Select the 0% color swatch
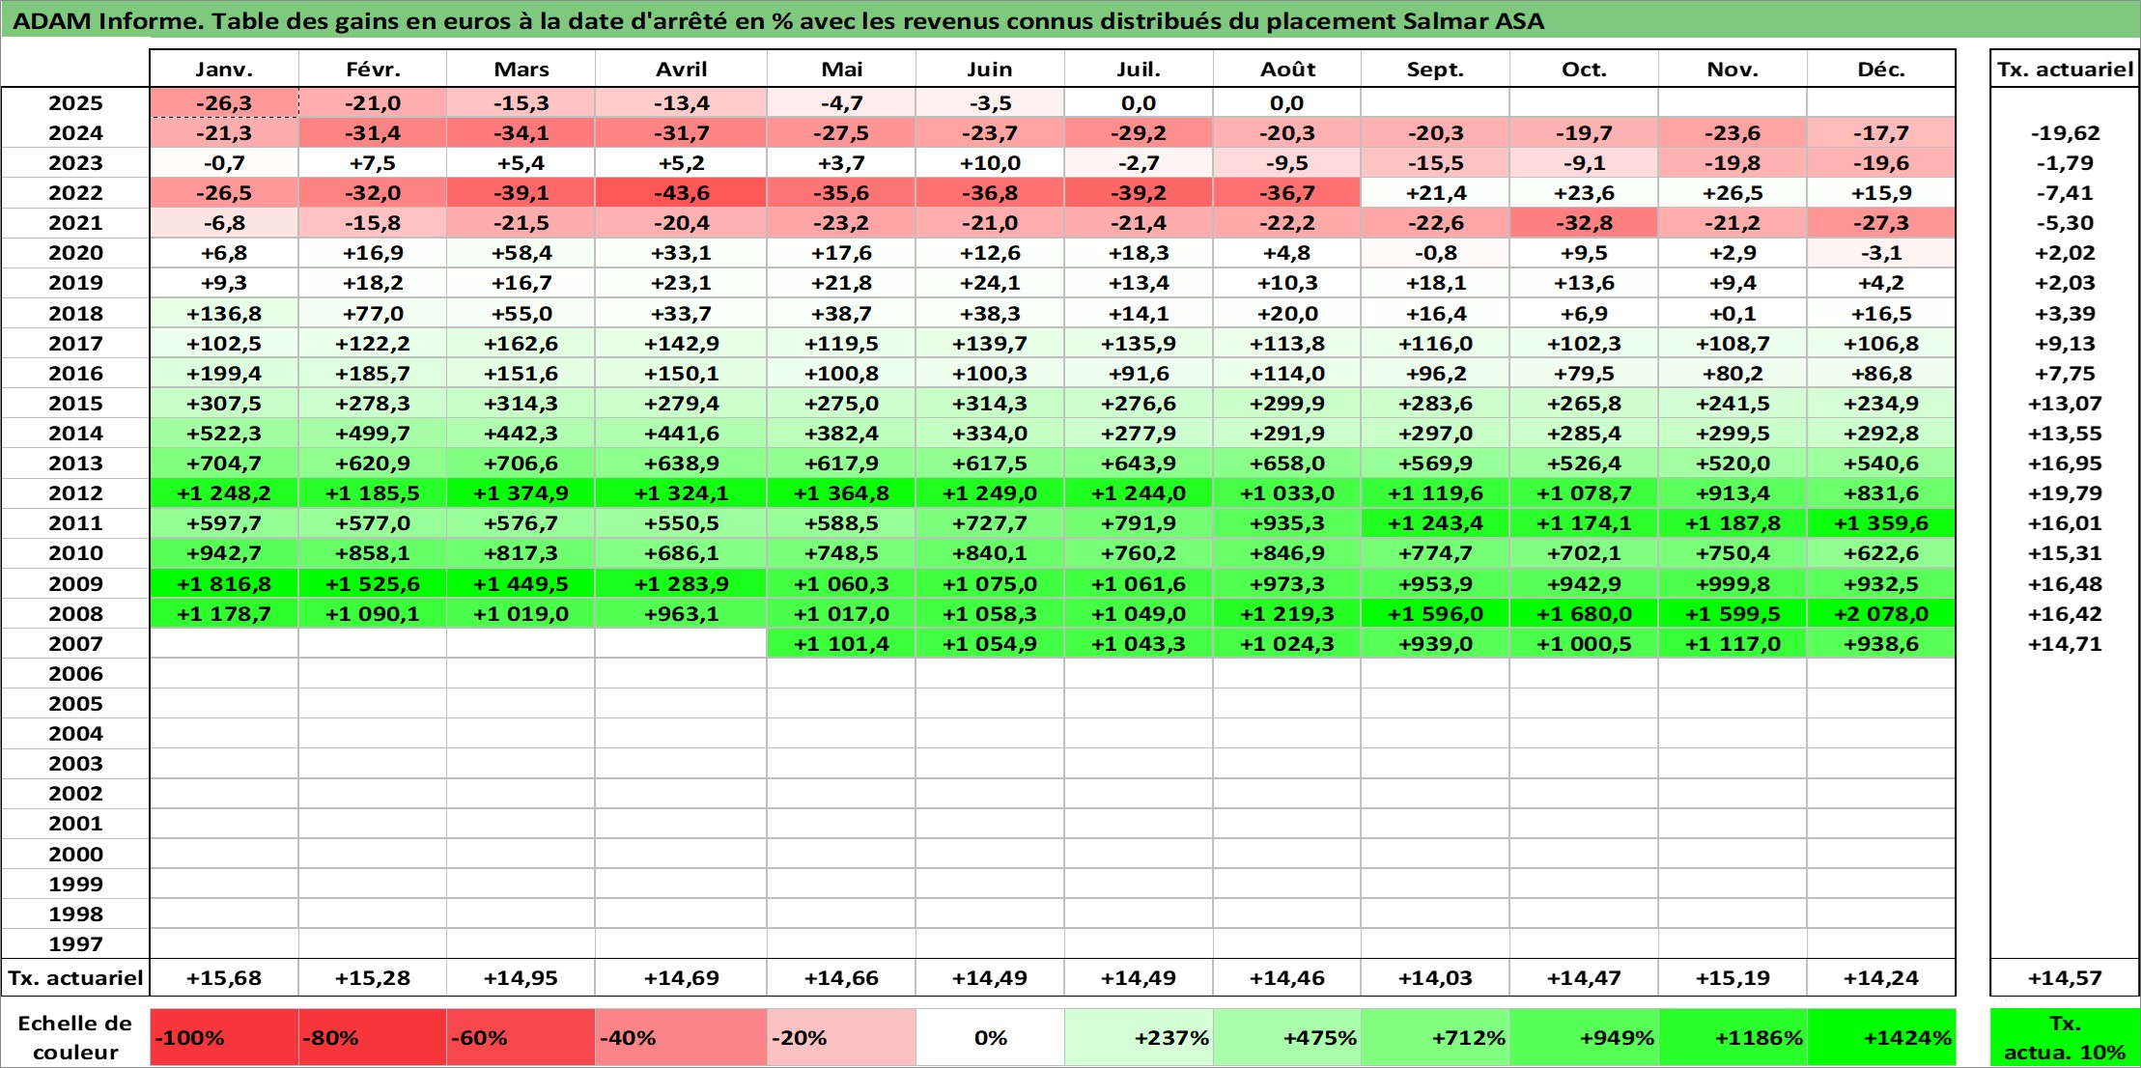This screenshot has height=1068, width=2141. (x=990, y=1038)
